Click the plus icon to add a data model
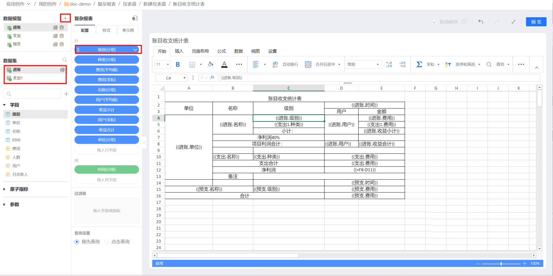 pyautogui.click(x=65, y=18)
